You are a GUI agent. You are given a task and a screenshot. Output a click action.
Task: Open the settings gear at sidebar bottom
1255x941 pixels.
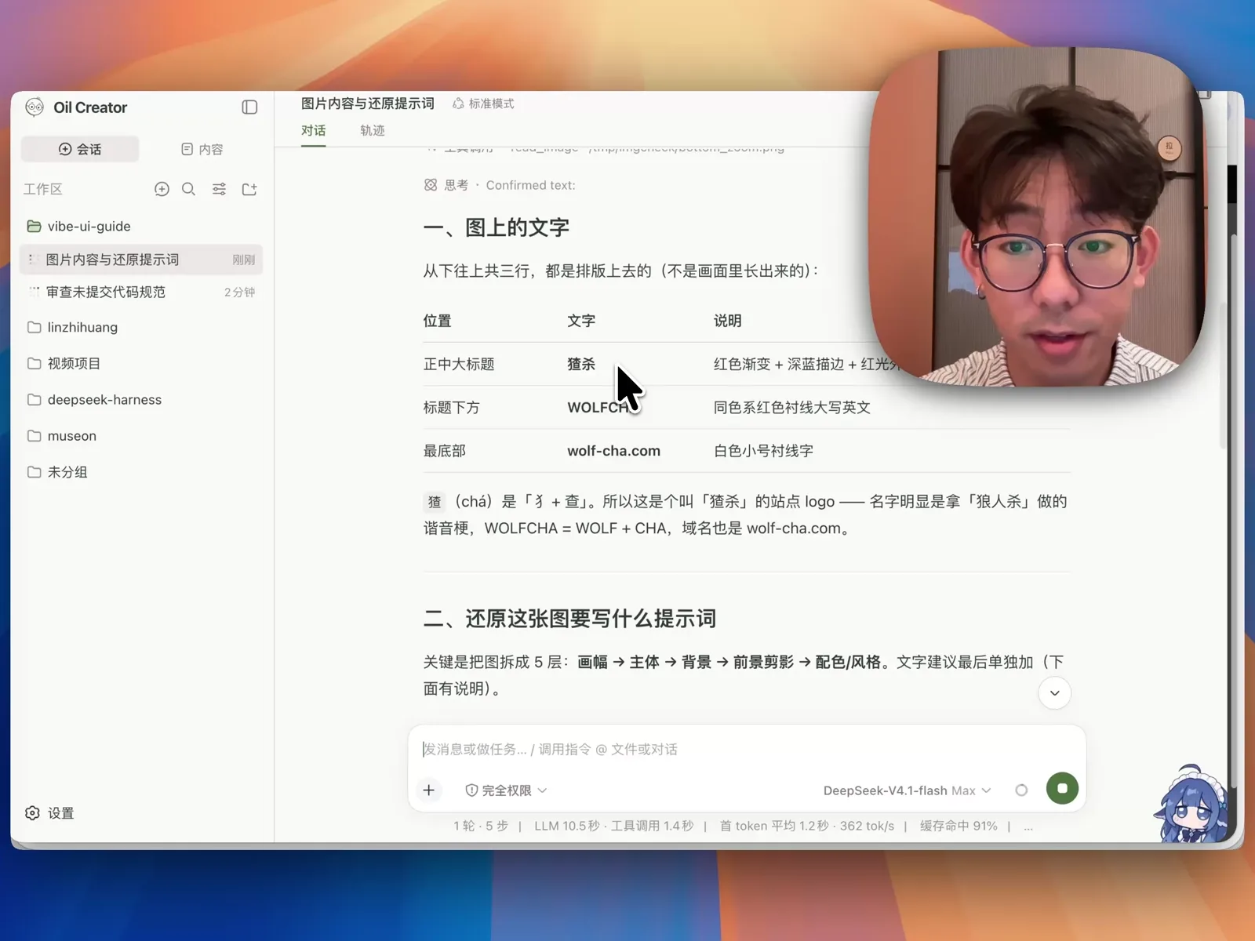click(x=32, y=813)
